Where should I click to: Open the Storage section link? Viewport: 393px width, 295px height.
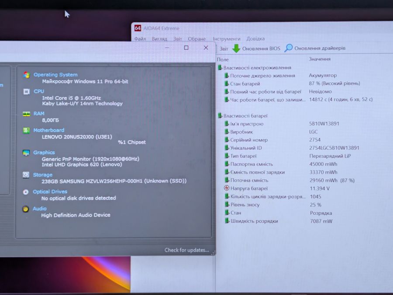(43, 175)
